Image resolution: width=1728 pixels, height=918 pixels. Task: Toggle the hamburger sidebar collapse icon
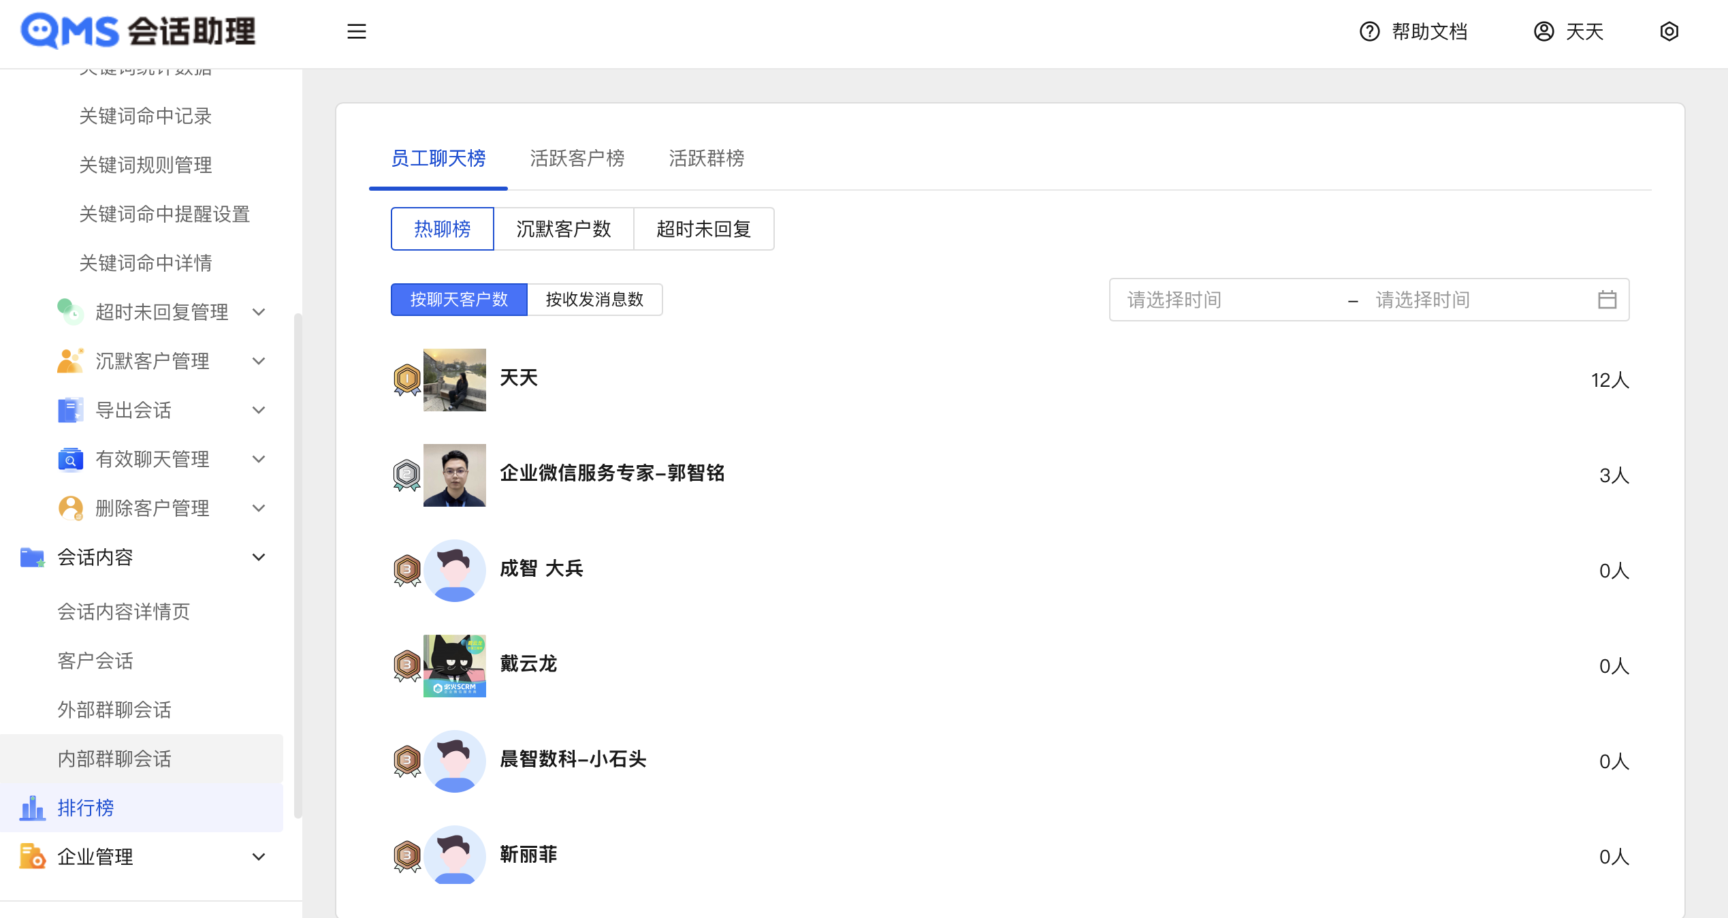tap(356, 31)
